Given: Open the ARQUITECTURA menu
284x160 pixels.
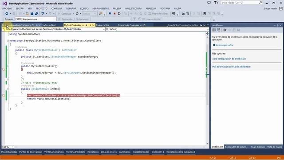Looking at the screenshot, I should click(133, 8).
